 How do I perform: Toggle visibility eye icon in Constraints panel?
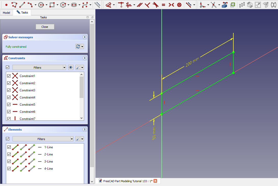coord(71,67)
